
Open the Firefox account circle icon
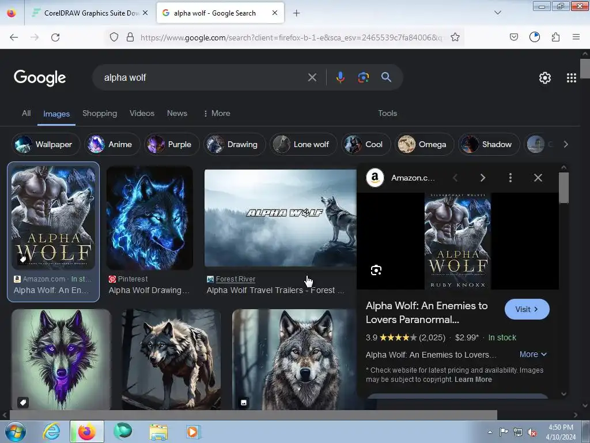534,37
